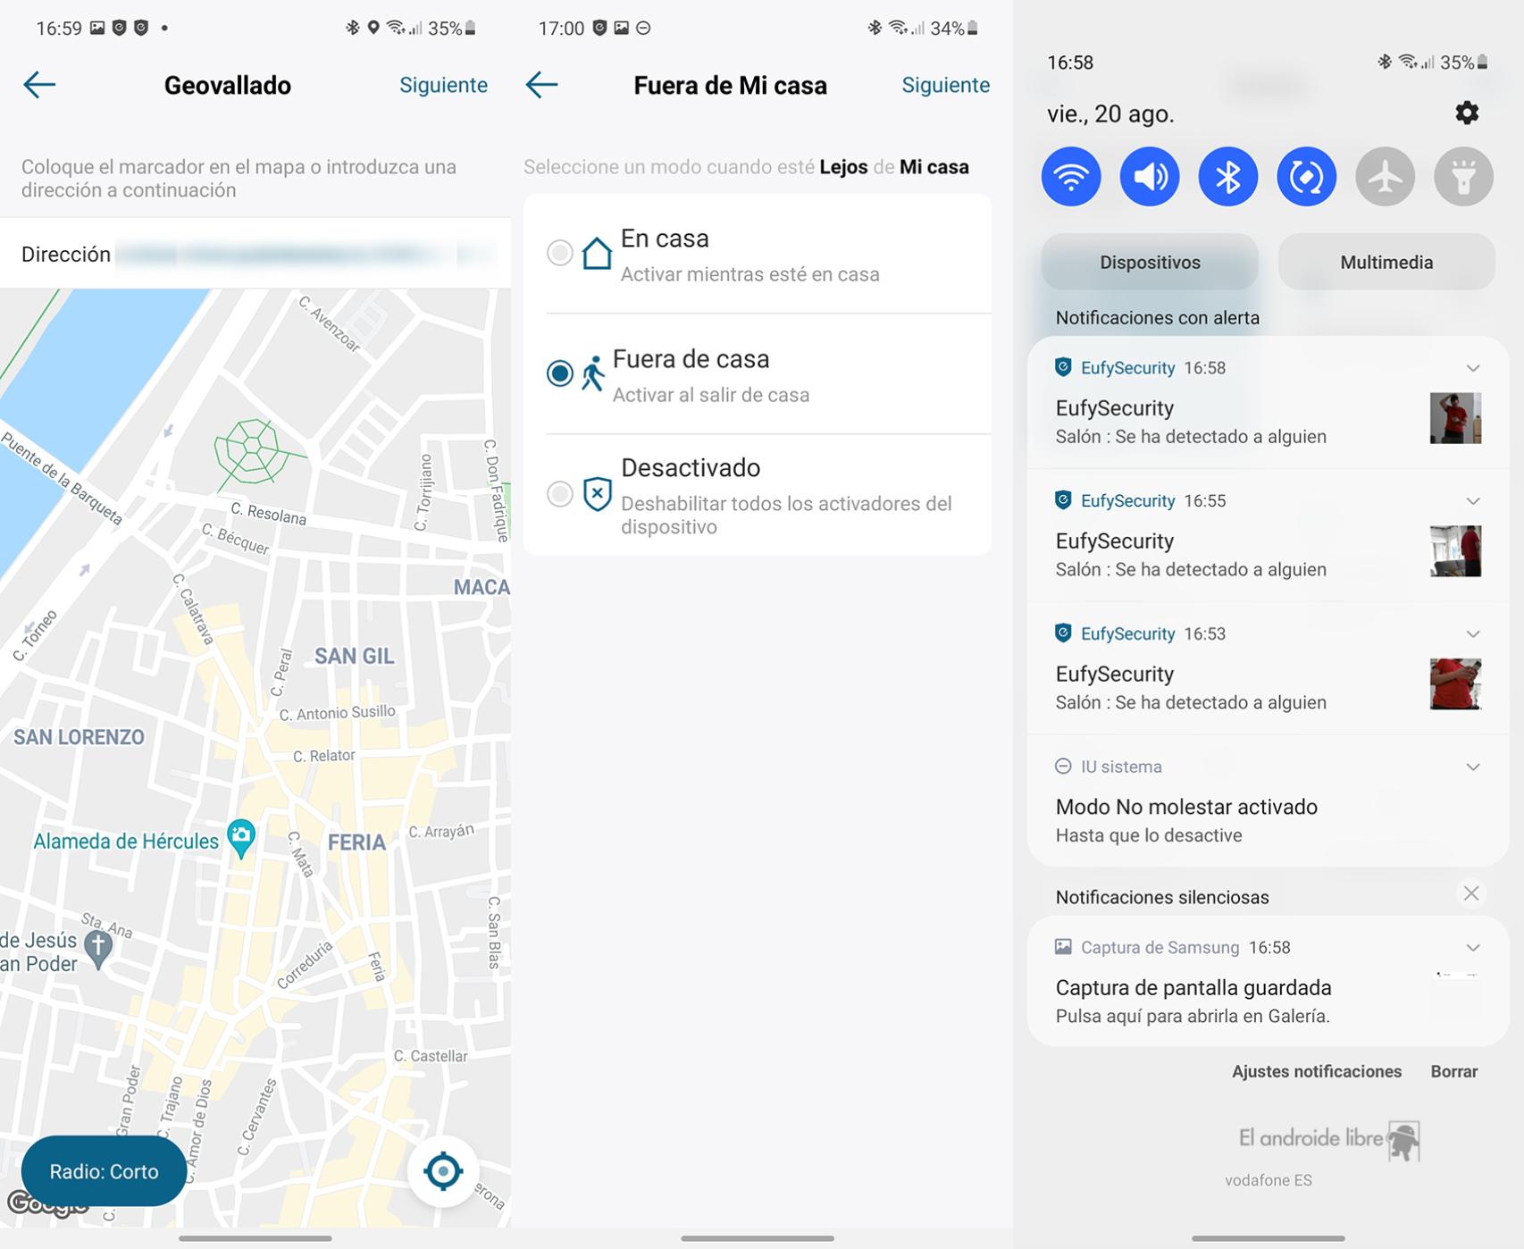Click the Dirección address field
Screen dimensions: 1524x1249
(x=304, y=255)
